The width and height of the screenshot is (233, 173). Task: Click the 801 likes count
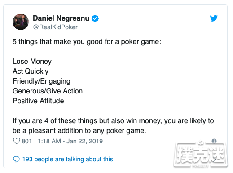pos(26,141)
